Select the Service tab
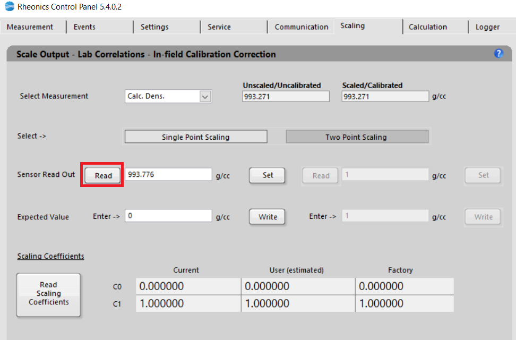The width and height of the screenshot is (516, 340). 219,27
